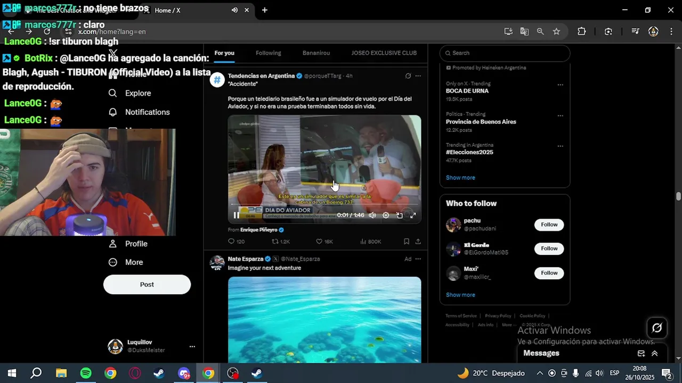Show hidden tray icons chevron

pos(540,373)
